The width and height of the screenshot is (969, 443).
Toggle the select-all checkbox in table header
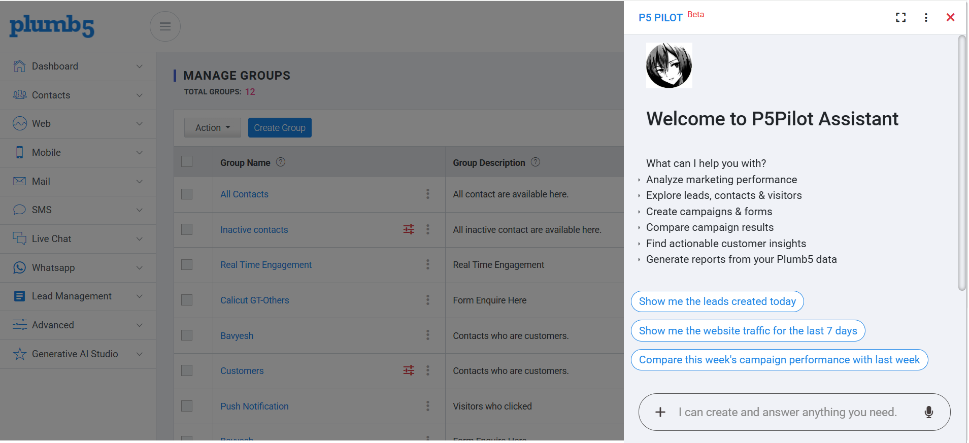(187, 161)
